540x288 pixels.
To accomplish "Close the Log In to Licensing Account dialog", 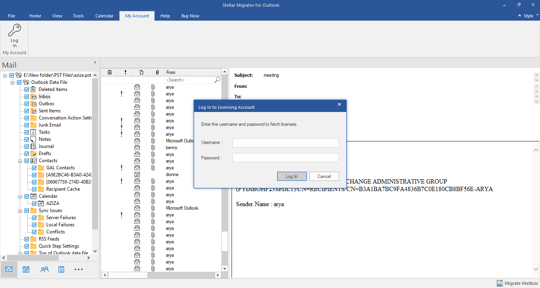I will point(339,104).
